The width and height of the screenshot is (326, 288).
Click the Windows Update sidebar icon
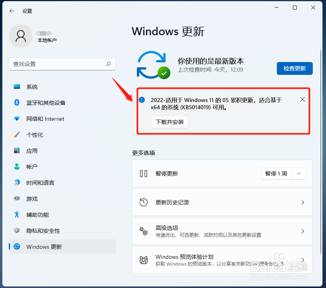[x=17, y=246]
